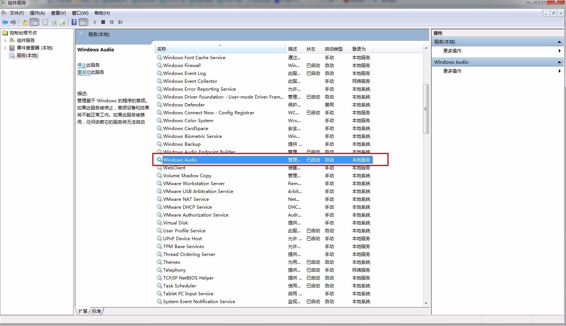
Task: Click the gear icon of Task Scheduler
Action: (159, 286)
